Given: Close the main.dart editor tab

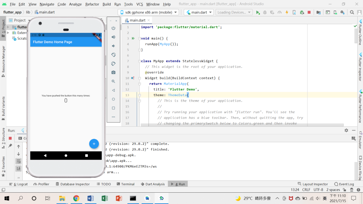Looking at the screenshot, I should pos(149,20).
